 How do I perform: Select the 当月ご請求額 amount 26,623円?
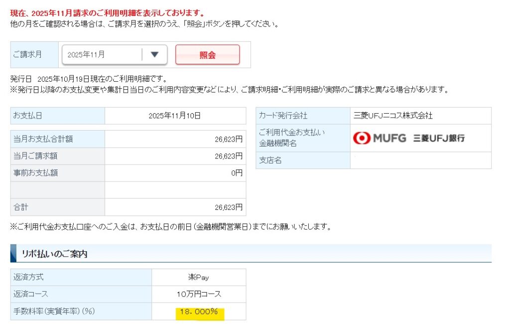tap(229, 156)
